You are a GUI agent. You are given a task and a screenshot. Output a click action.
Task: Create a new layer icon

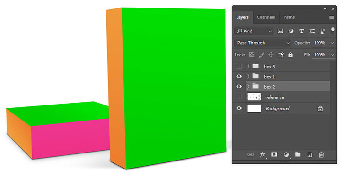coord(309,154)
